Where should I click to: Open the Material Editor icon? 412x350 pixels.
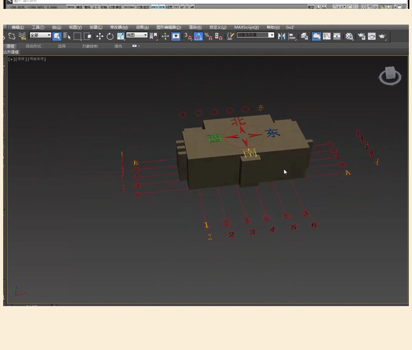pyautogui.click(x=349, y=37)
